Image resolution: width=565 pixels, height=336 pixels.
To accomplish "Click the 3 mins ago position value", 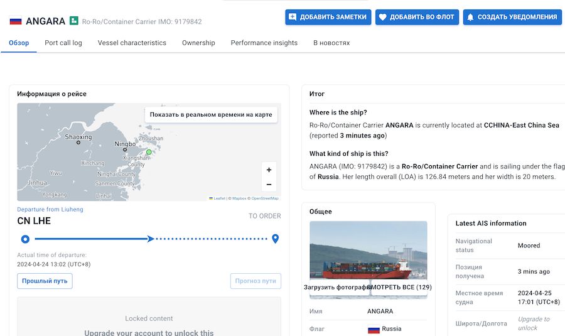I will pos(534,271).
